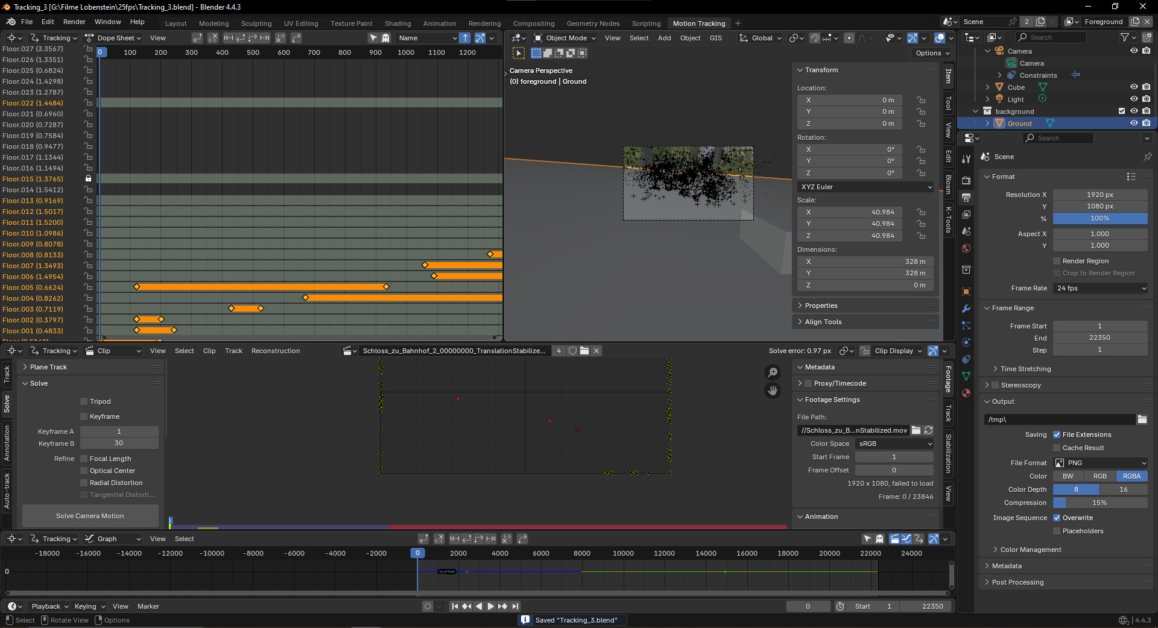The height and width of the screenshot is (628, 1158).
Task: Toggle lock icon on Floor.015 track
Action: tap(89, 179)
